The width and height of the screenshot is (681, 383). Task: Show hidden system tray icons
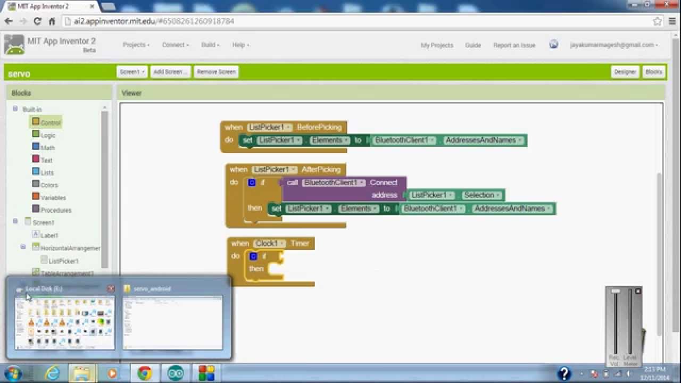point(581,373)
